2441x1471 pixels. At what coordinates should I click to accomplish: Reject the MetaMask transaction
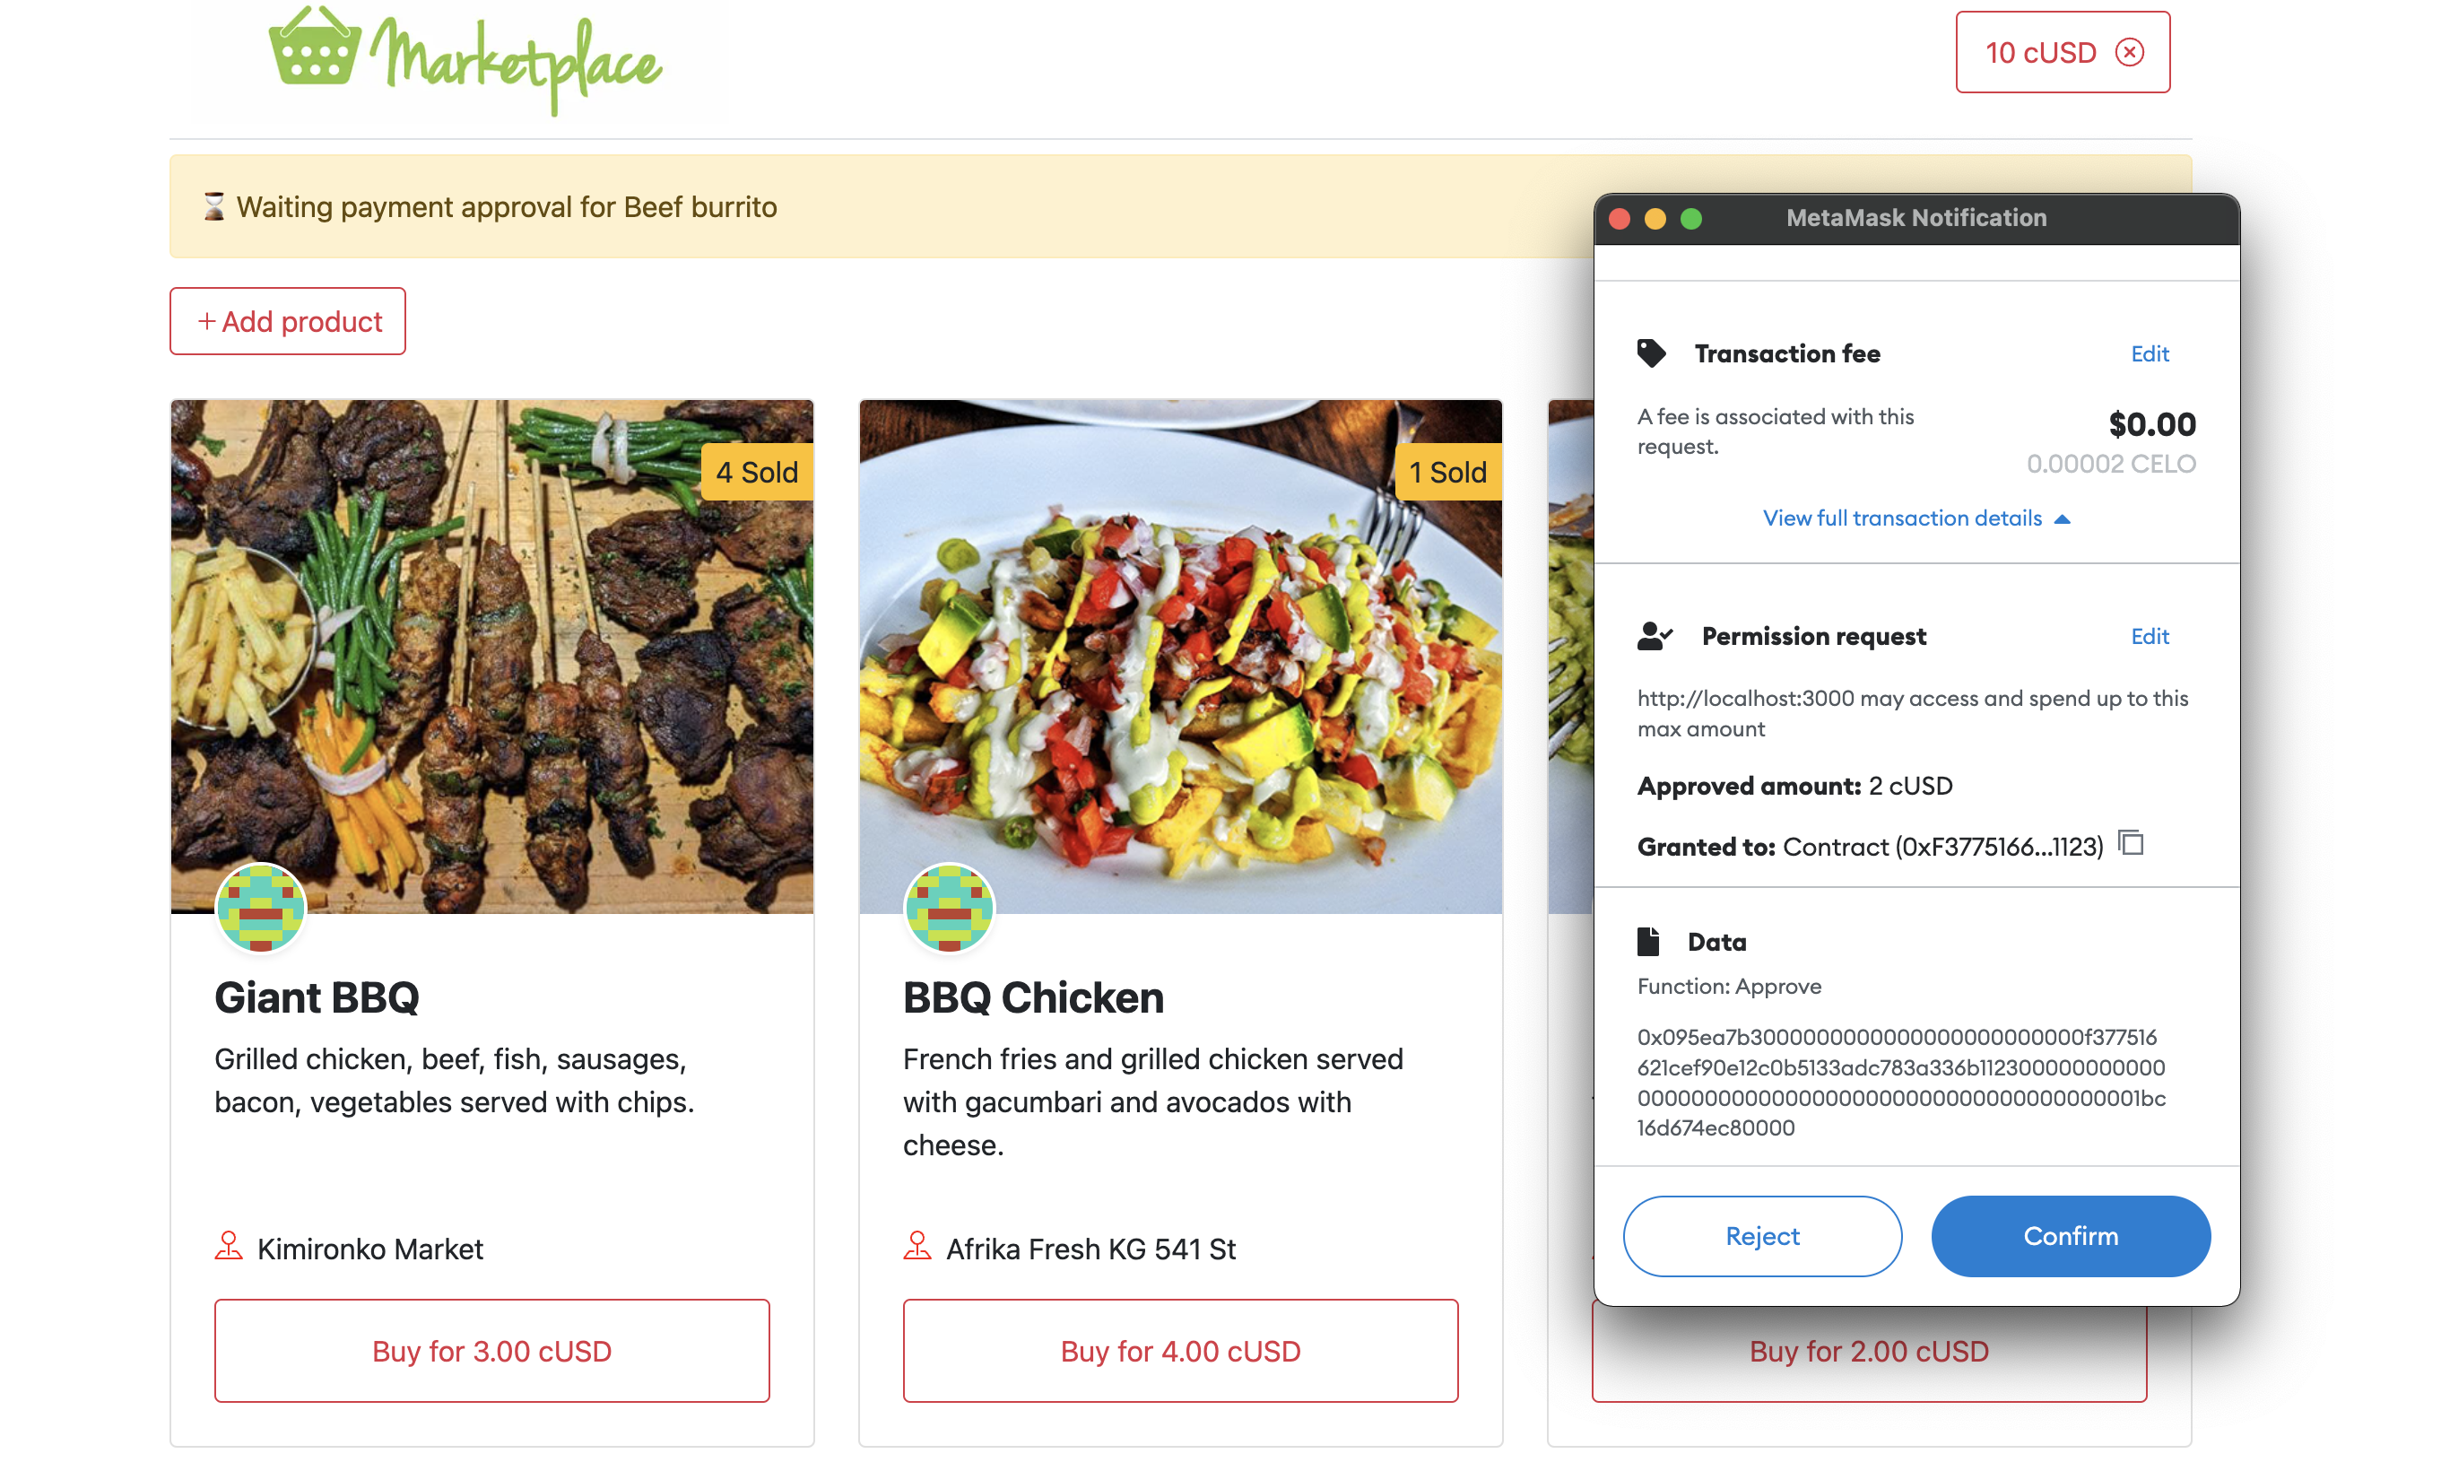(1761, 1235)
